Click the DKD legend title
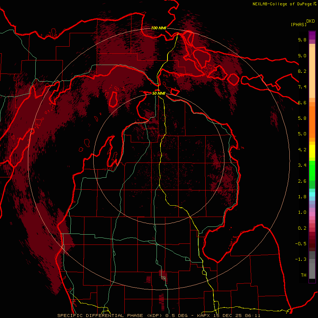This screenshot has width=318, height=318. coord(311,21)
